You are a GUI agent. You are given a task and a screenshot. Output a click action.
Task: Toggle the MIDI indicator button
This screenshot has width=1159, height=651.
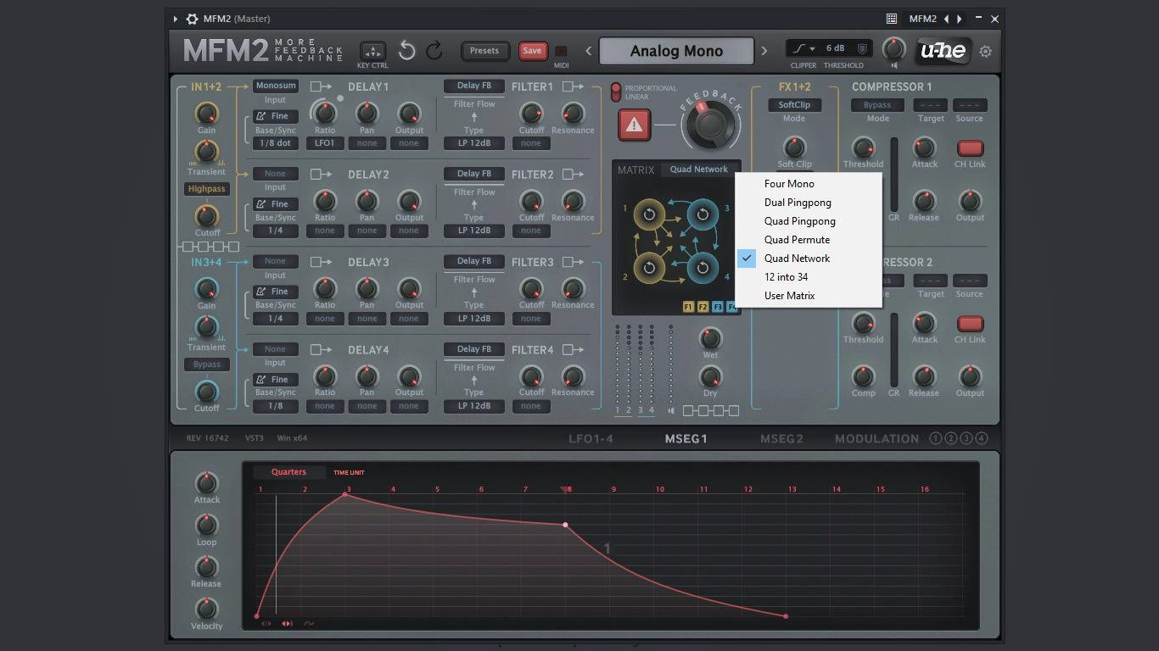pos(561,51)
